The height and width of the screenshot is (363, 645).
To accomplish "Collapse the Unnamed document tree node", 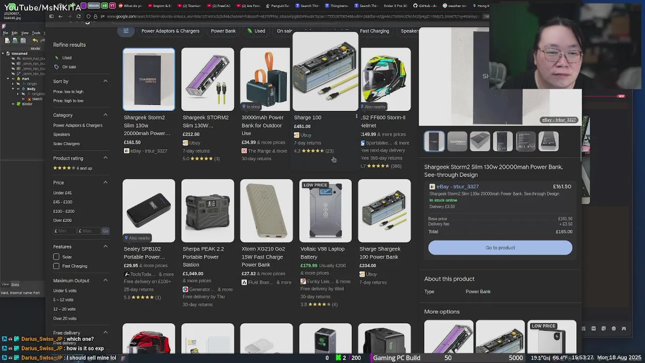I will [x=3, y=53].
